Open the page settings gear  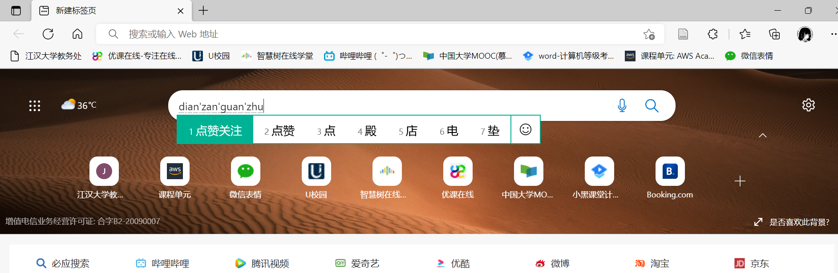[x=808, y=105]
